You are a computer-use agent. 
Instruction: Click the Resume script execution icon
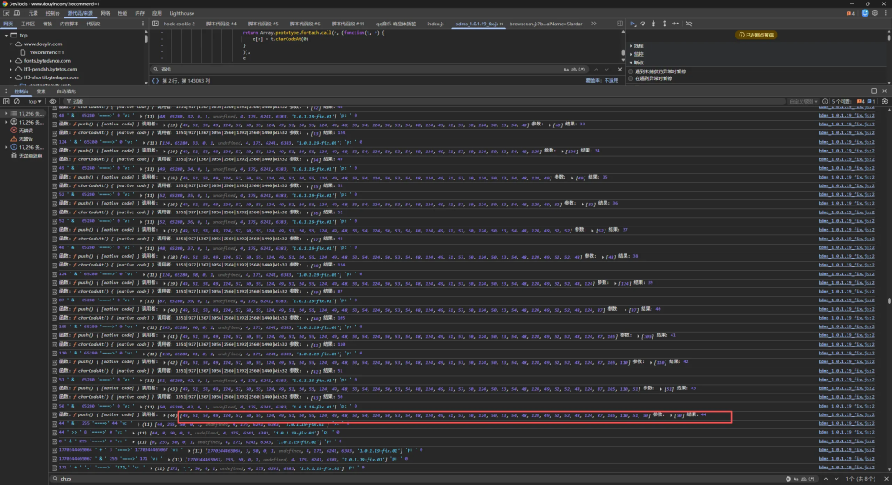tap(632, 24)
